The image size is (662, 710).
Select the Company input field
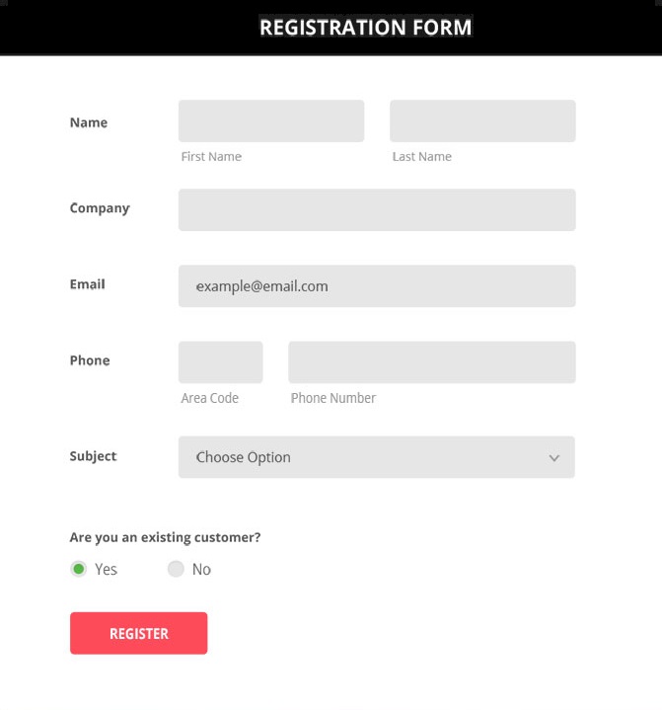pos(376,209)
